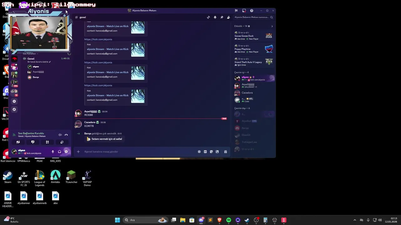Open the Discord help icon
This screenshot has height=225, width=401.
pyautogui.click(x=252, y=11)
